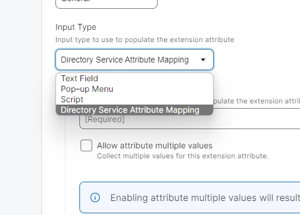Enable Allow attribute multiple values checkbox
The width and height of the screenshot is (300, 215).
86,145
